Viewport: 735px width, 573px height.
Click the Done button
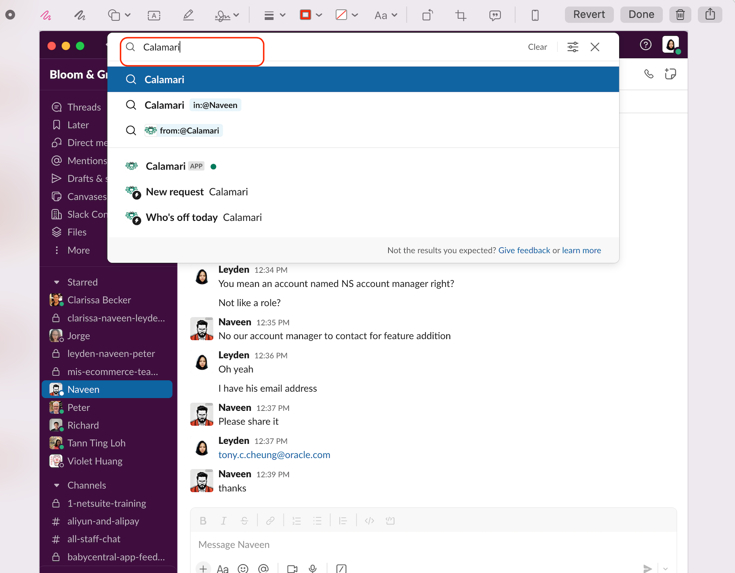(x=641, y=15)
